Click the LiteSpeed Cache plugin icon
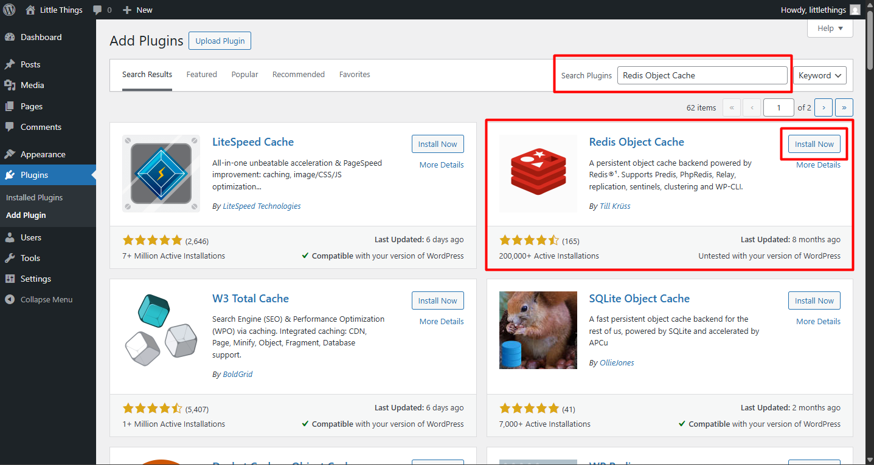The image size is (874, 465). tap(161, 174)
